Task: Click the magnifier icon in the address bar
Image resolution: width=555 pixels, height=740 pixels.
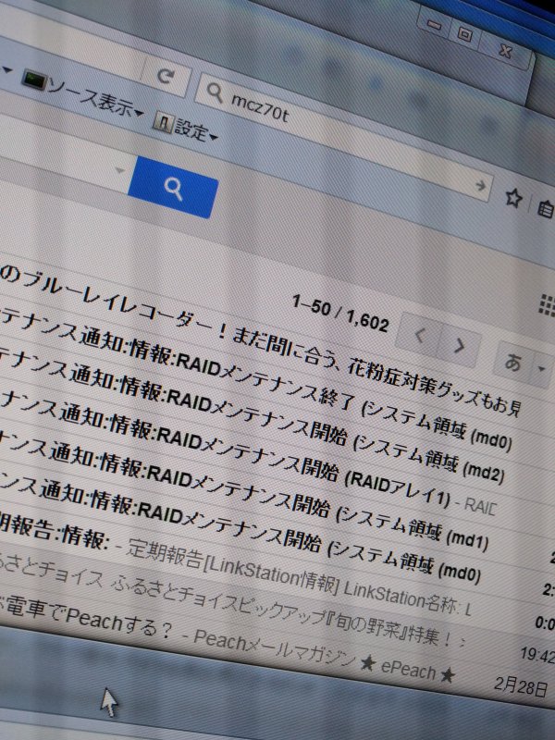Action: tap(216, 93)
